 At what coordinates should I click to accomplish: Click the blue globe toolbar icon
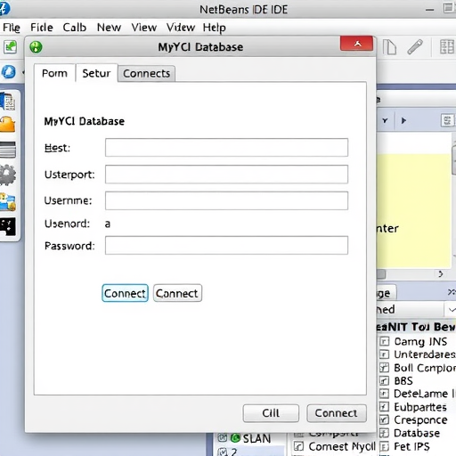click(x=9, y=72)
